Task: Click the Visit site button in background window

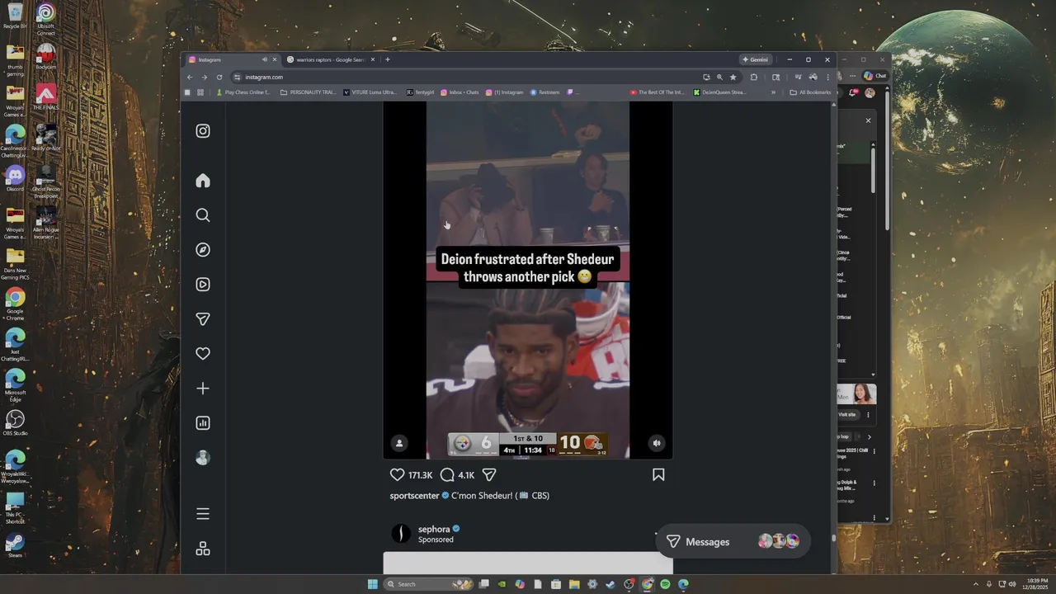Action: click(847, 415)
